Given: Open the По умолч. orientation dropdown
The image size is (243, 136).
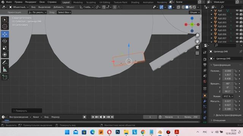Looking at the screenshot, I should [37, 12].
